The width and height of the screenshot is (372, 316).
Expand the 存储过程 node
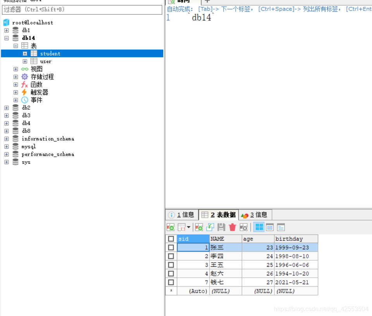click(15, 77)
